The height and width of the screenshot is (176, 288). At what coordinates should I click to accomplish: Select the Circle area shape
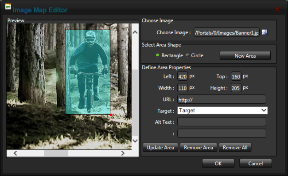187,55
